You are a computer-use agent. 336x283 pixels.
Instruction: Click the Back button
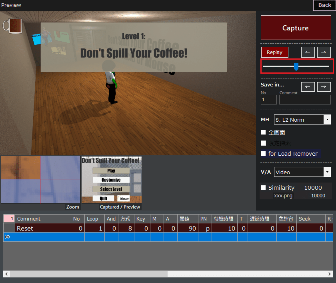click(x=324, y=5)
